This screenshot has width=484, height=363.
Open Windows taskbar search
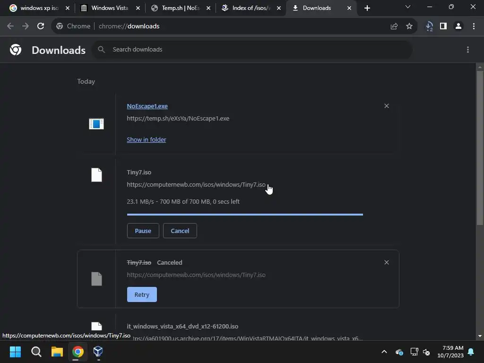[36, 352]
